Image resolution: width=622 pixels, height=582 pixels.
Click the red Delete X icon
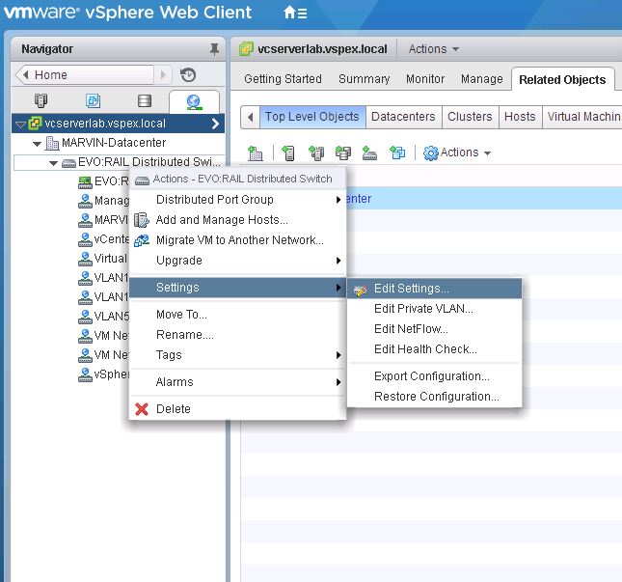click(142, 409)
